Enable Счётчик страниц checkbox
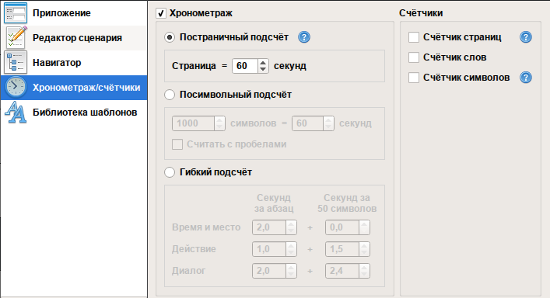Viewport: 550px width, 298px height. click(414, 37)
